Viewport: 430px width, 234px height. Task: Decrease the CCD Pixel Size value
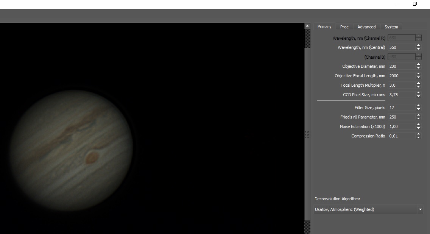click(x=418, y=97)
